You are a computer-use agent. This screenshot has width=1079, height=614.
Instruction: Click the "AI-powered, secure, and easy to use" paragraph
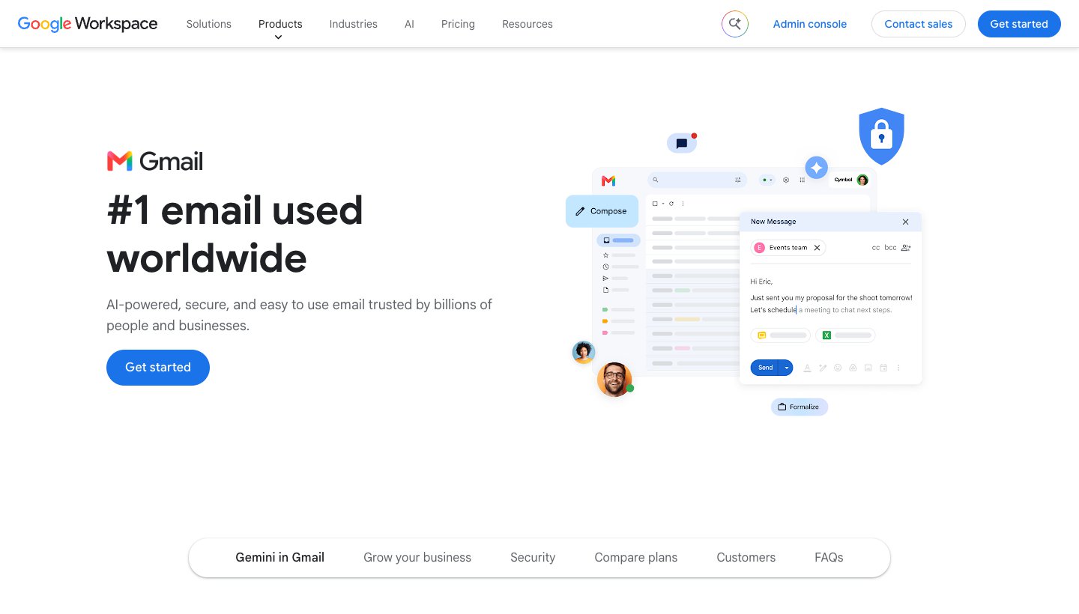300,315
